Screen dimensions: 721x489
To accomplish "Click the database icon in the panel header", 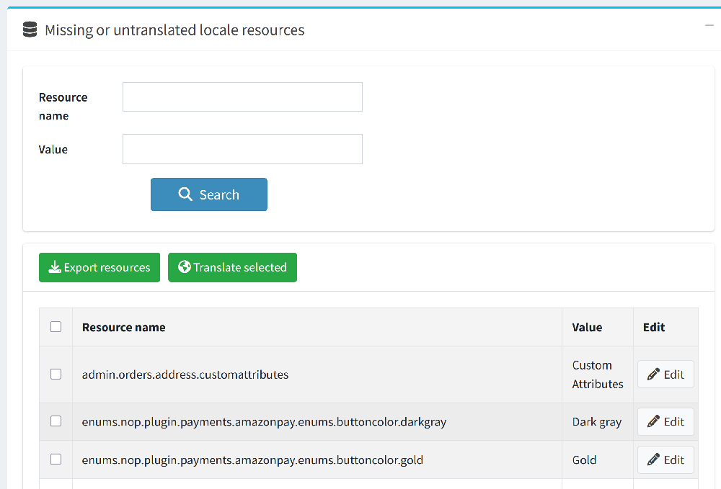I will coord(30,30).
